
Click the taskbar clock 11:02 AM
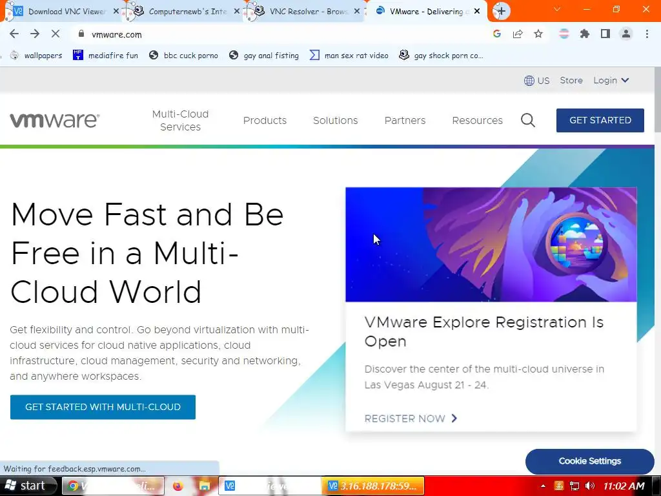click(x=624, y=486)
